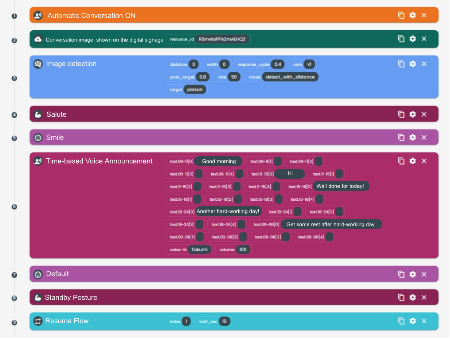450x340 pixels.
Task: Delete the Time-based Voice Announcement block
Action: coord(424,161)
